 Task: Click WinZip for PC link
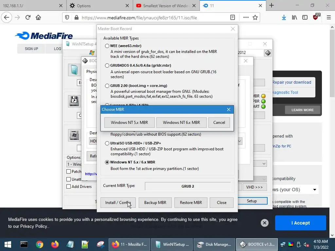[x=282, y=146]
